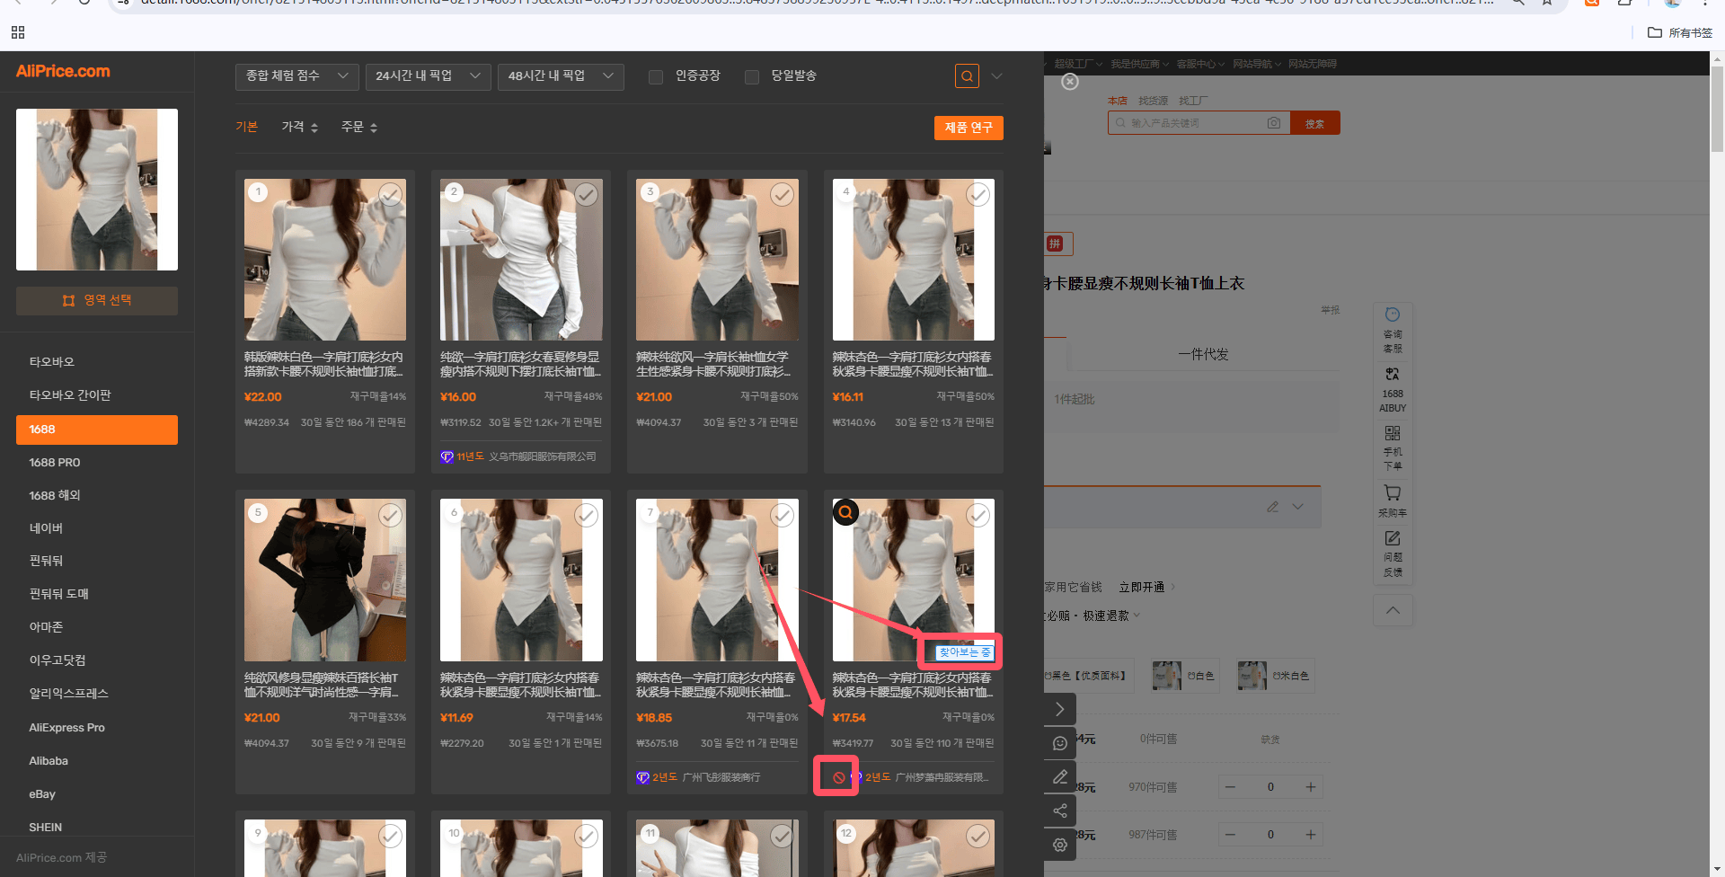This screenshot has height=877, width=1725.
Task: Select 타오바오 in the platform list
Action: tap(52, 361)
